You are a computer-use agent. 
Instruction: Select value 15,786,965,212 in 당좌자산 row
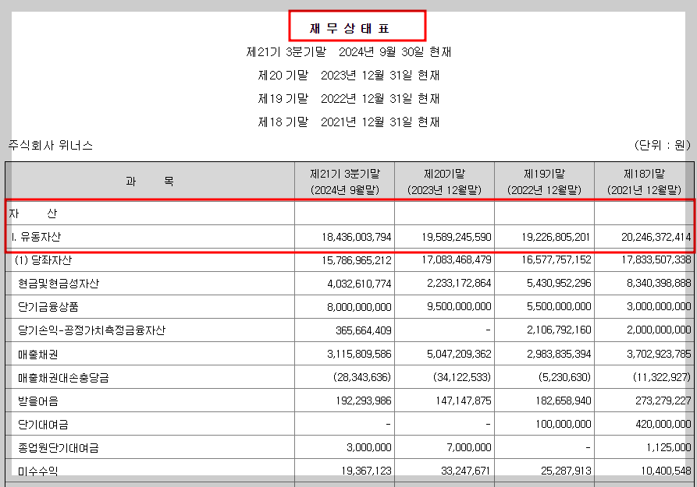point(357,260)
